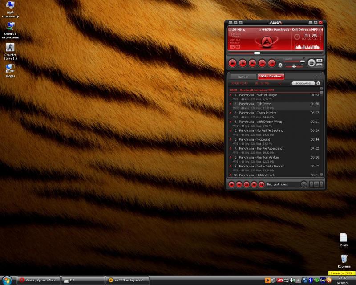This screenshot has width=356, height=285.
Task: Click the second AIMP title bar button
Action: [x=235, y=23]
